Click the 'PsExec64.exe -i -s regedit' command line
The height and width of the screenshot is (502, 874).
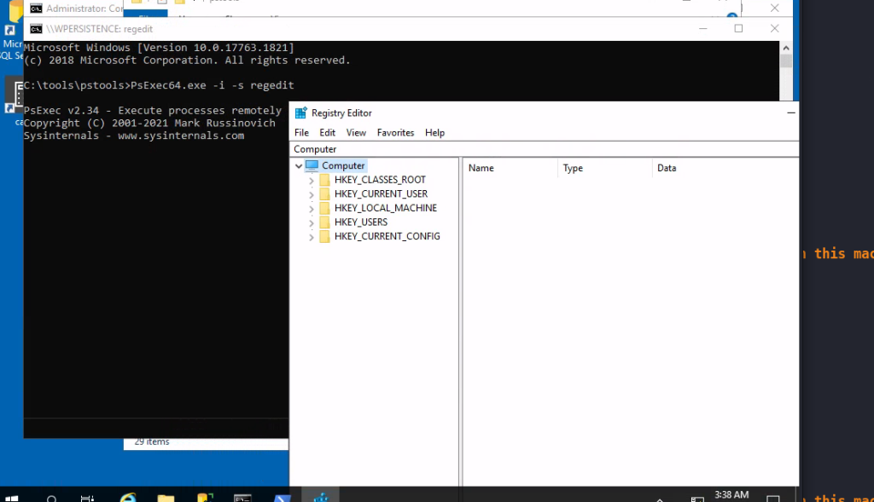(159, 85)
